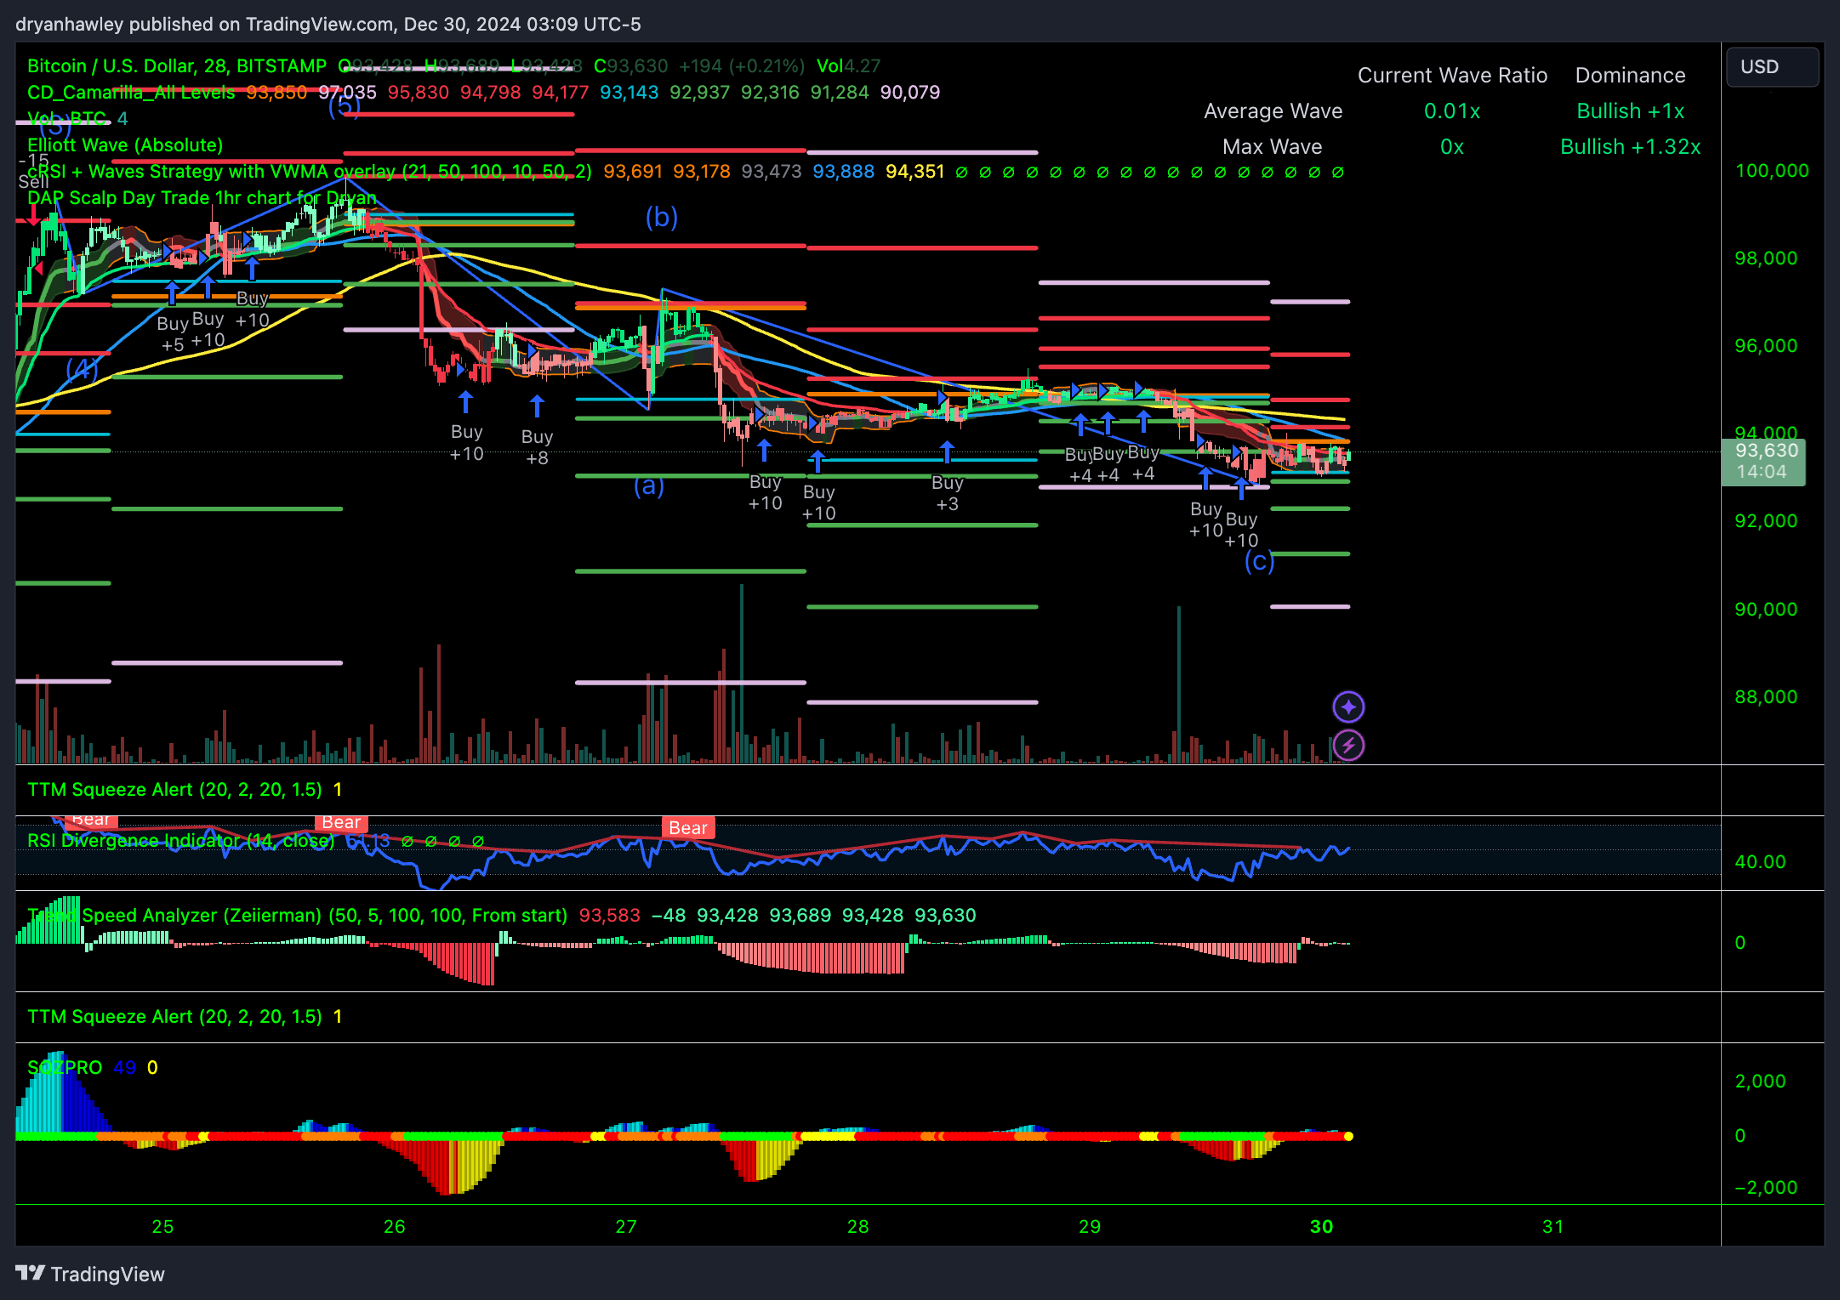The image size is (1840, 1300).
Task: Click the Bear divergence label nearest date 27
Action: point(687,828)
